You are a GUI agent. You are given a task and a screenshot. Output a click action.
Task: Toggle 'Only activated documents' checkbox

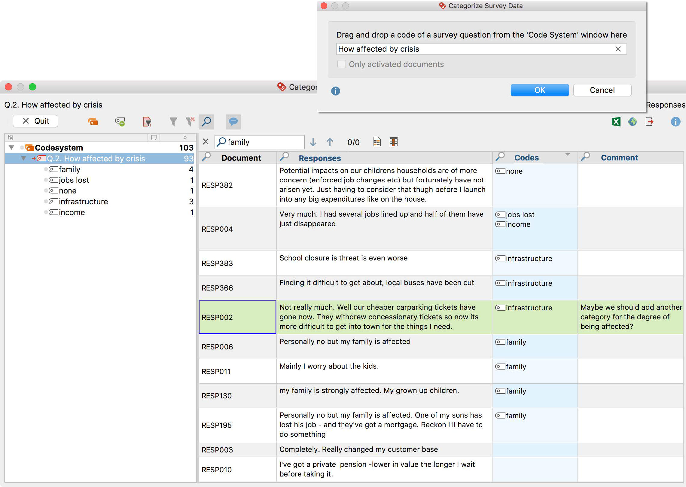[x=341, y=64]
